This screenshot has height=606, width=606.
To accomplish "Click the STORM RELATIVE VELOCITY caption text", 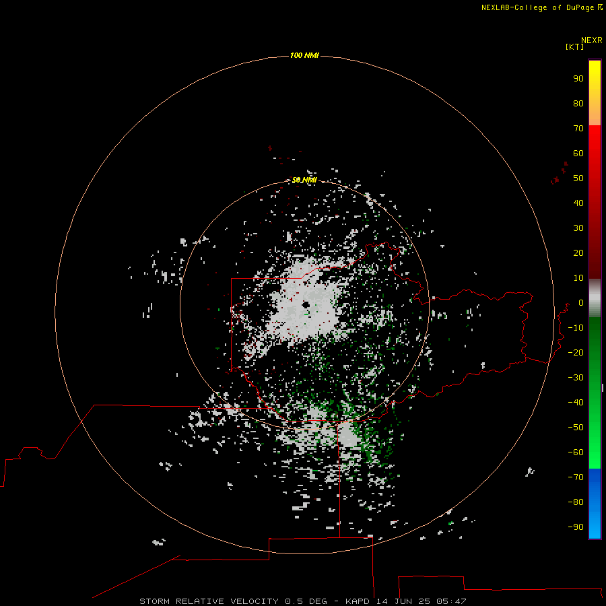I will [x=209, y=601].
